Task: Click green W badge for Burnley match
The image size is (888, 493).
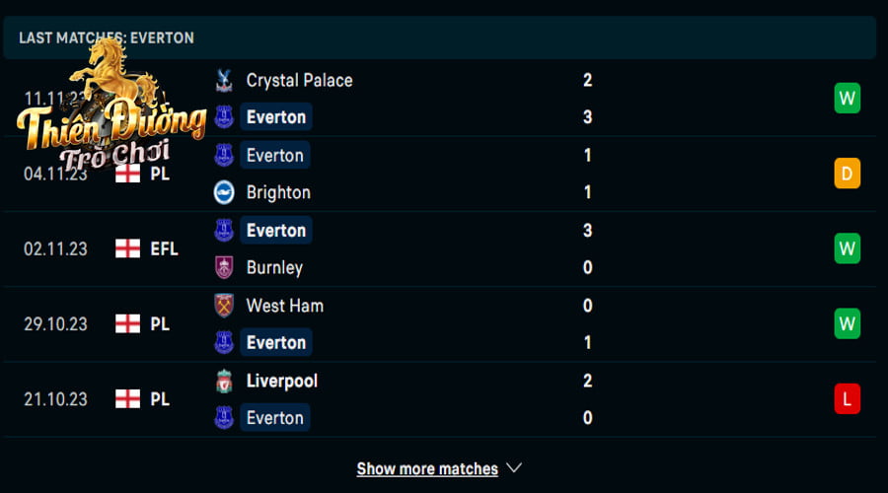Action: tap(847, 248)
